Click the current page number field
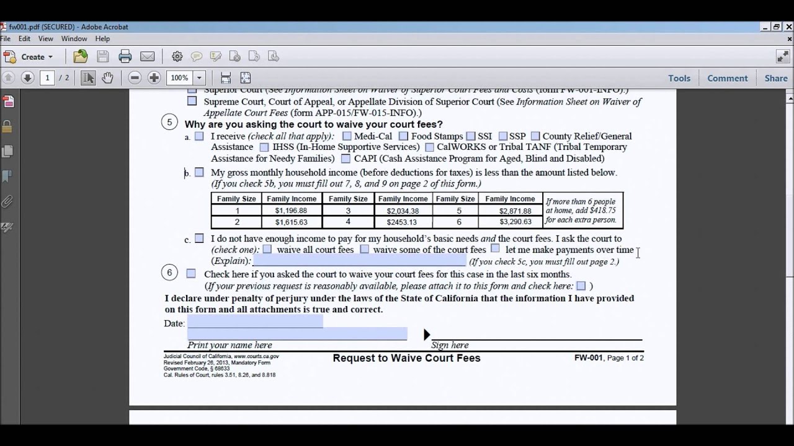This screenshot has height=446, width=794. [x=47, y=77]
